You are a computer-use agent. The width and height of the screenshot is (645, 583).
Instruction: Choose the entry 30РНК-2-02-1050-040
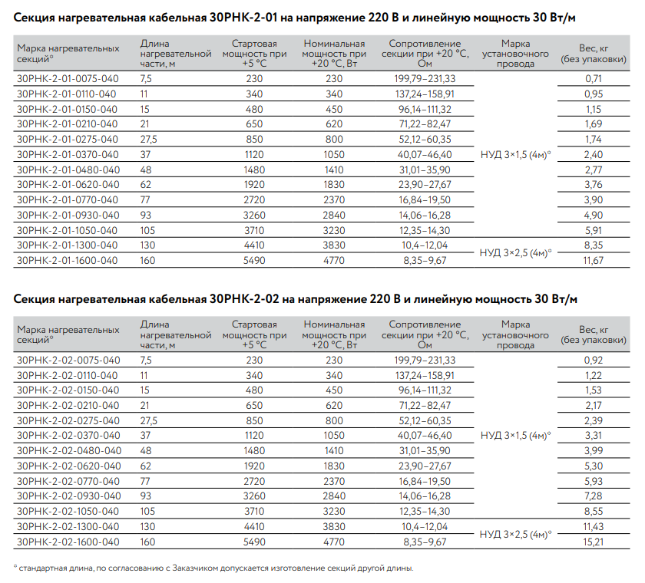tap(68, 512)
